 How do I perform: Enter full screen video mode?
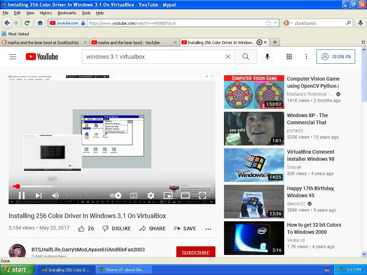click(x=202, y=195)
